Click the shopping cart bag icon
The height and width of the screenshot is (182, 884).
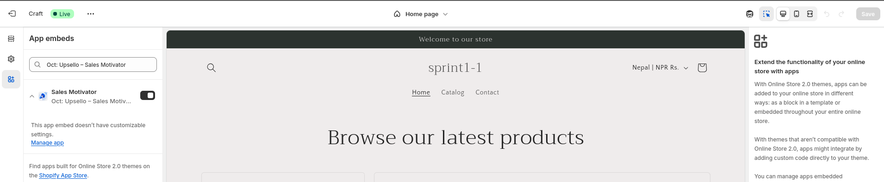702,68
